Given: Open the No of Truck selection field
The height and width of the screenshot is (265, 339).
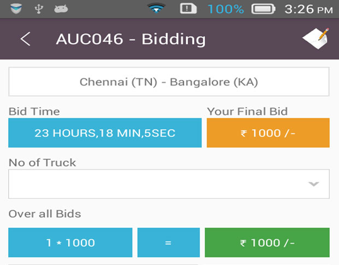Looking at the screenshot, I should [159, 184].
